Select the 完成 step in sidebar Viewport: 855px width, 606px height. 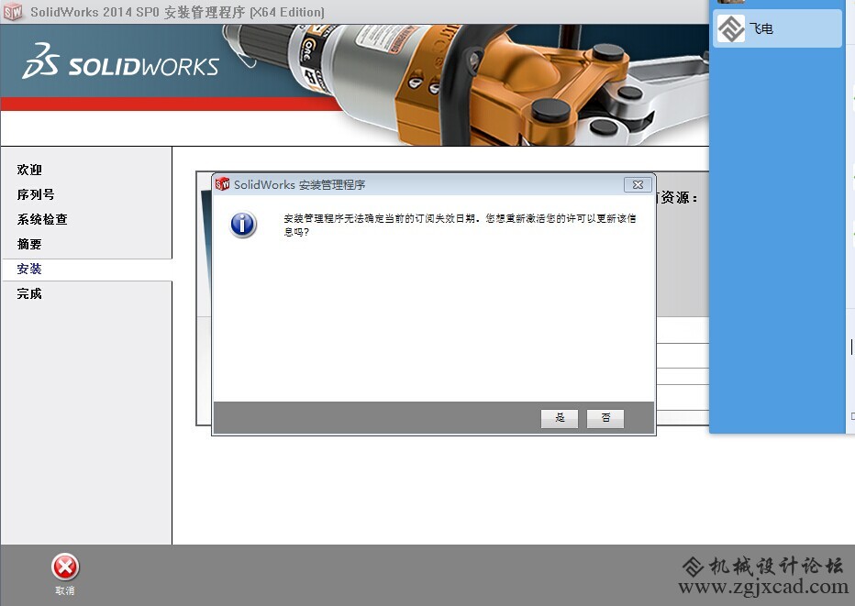point(29,293)
